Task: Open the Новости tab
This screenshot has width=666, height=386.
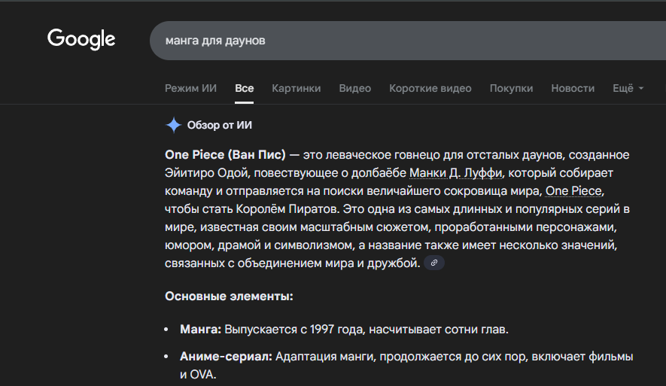Action: click(572, 88)
